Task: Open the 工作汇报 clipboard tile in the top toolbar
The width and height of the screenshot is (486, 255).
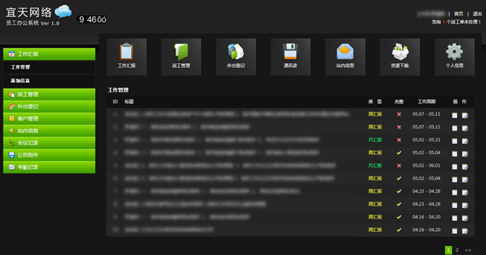Action: pos(127,57)
